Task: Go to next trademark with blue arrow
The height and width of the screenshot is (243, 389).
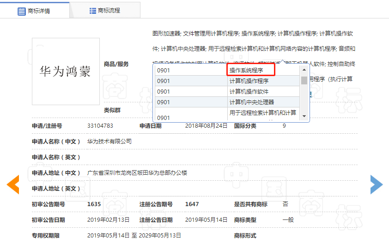Action: click(x=377, y=184)
